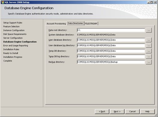Click the Temp DB log directory field
The height and width of the screenshot is (117, 158).
(x=111, y=56)
